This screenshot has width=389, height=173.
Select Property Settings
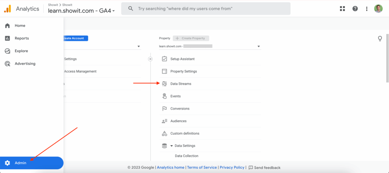click(183, 71)
